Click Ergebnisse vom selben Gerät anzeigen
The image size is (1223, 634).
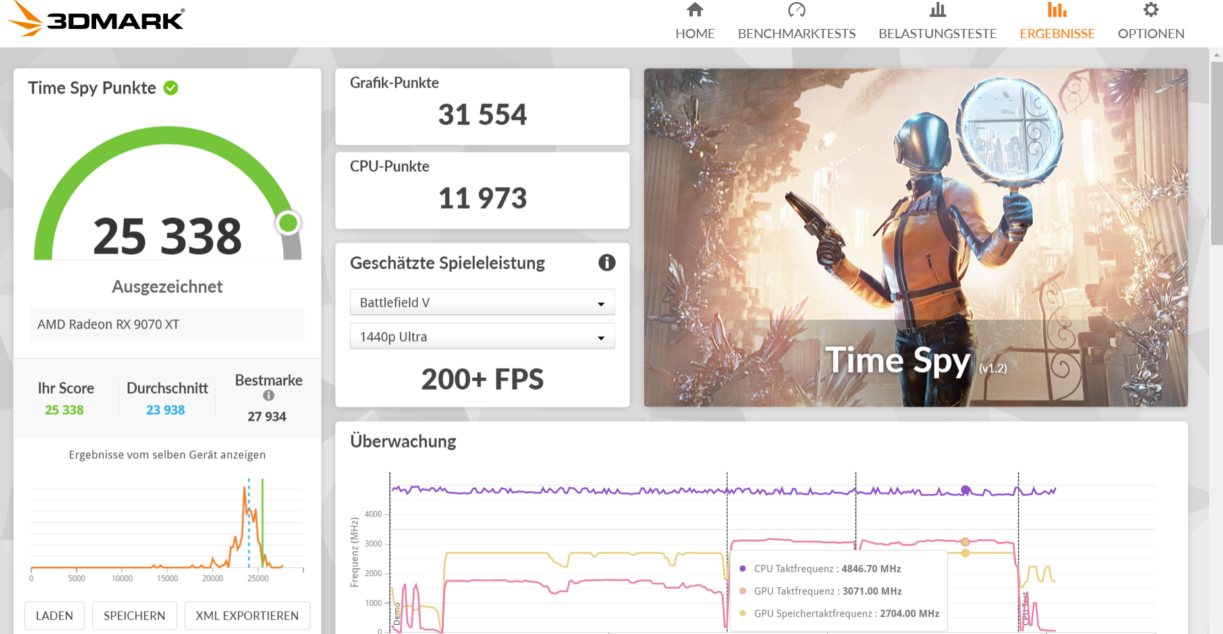click(x=167, y=455)
